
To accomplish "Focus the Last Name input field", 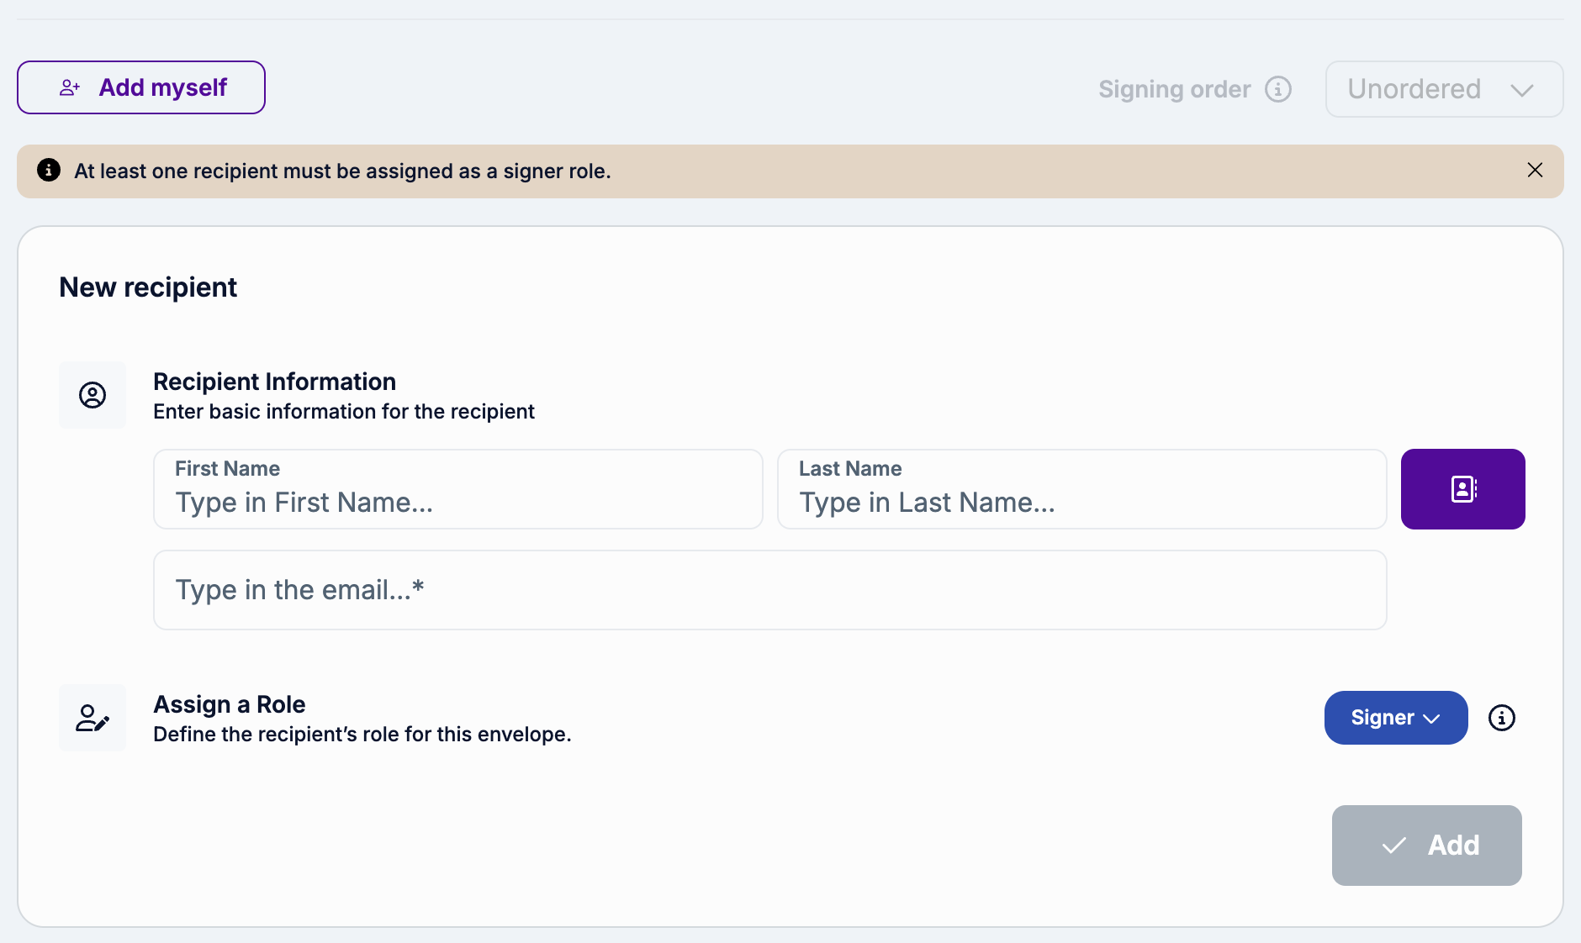I will (1081, 502).
